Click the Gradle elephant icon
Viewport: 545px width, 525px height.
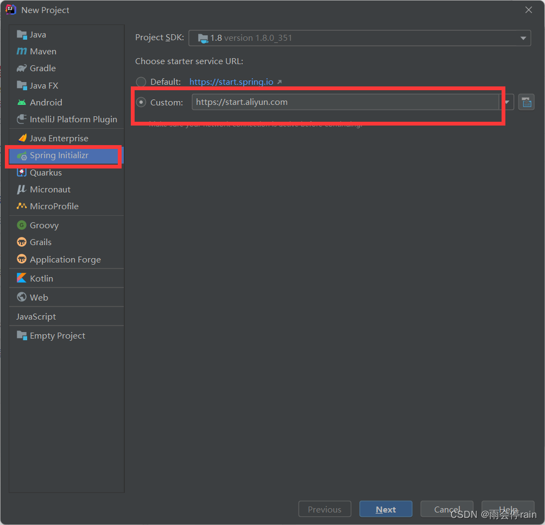22,68
